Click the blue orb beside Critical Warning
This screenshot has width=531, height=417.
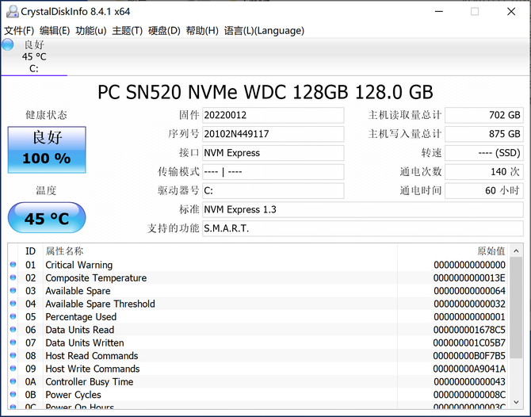click(13, 265)
